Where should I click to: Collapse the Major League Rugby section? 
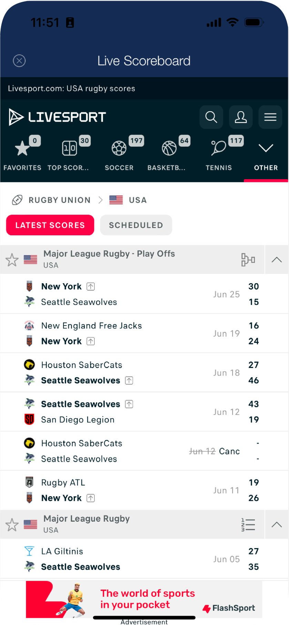click(277, 525)
